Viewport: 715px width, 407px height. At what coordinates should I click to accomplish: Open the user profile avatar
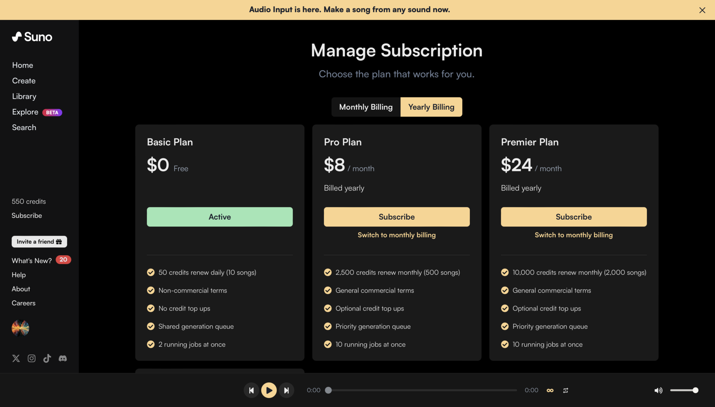coord(20,328)
